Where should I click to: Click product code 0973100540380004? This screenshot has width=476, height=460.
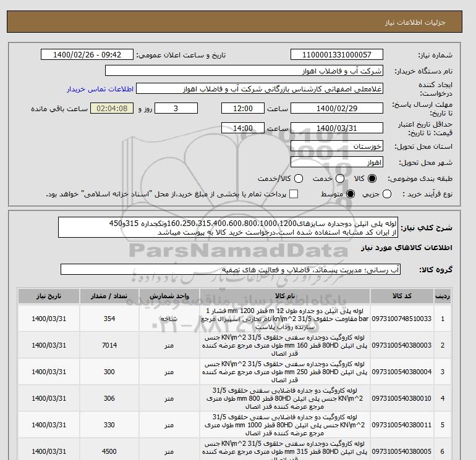click(402, 372)
